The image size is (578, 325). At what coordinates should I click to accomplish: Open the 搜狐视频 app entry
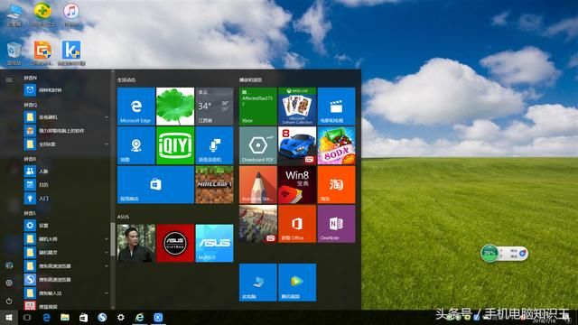click(x=66, y=306)
